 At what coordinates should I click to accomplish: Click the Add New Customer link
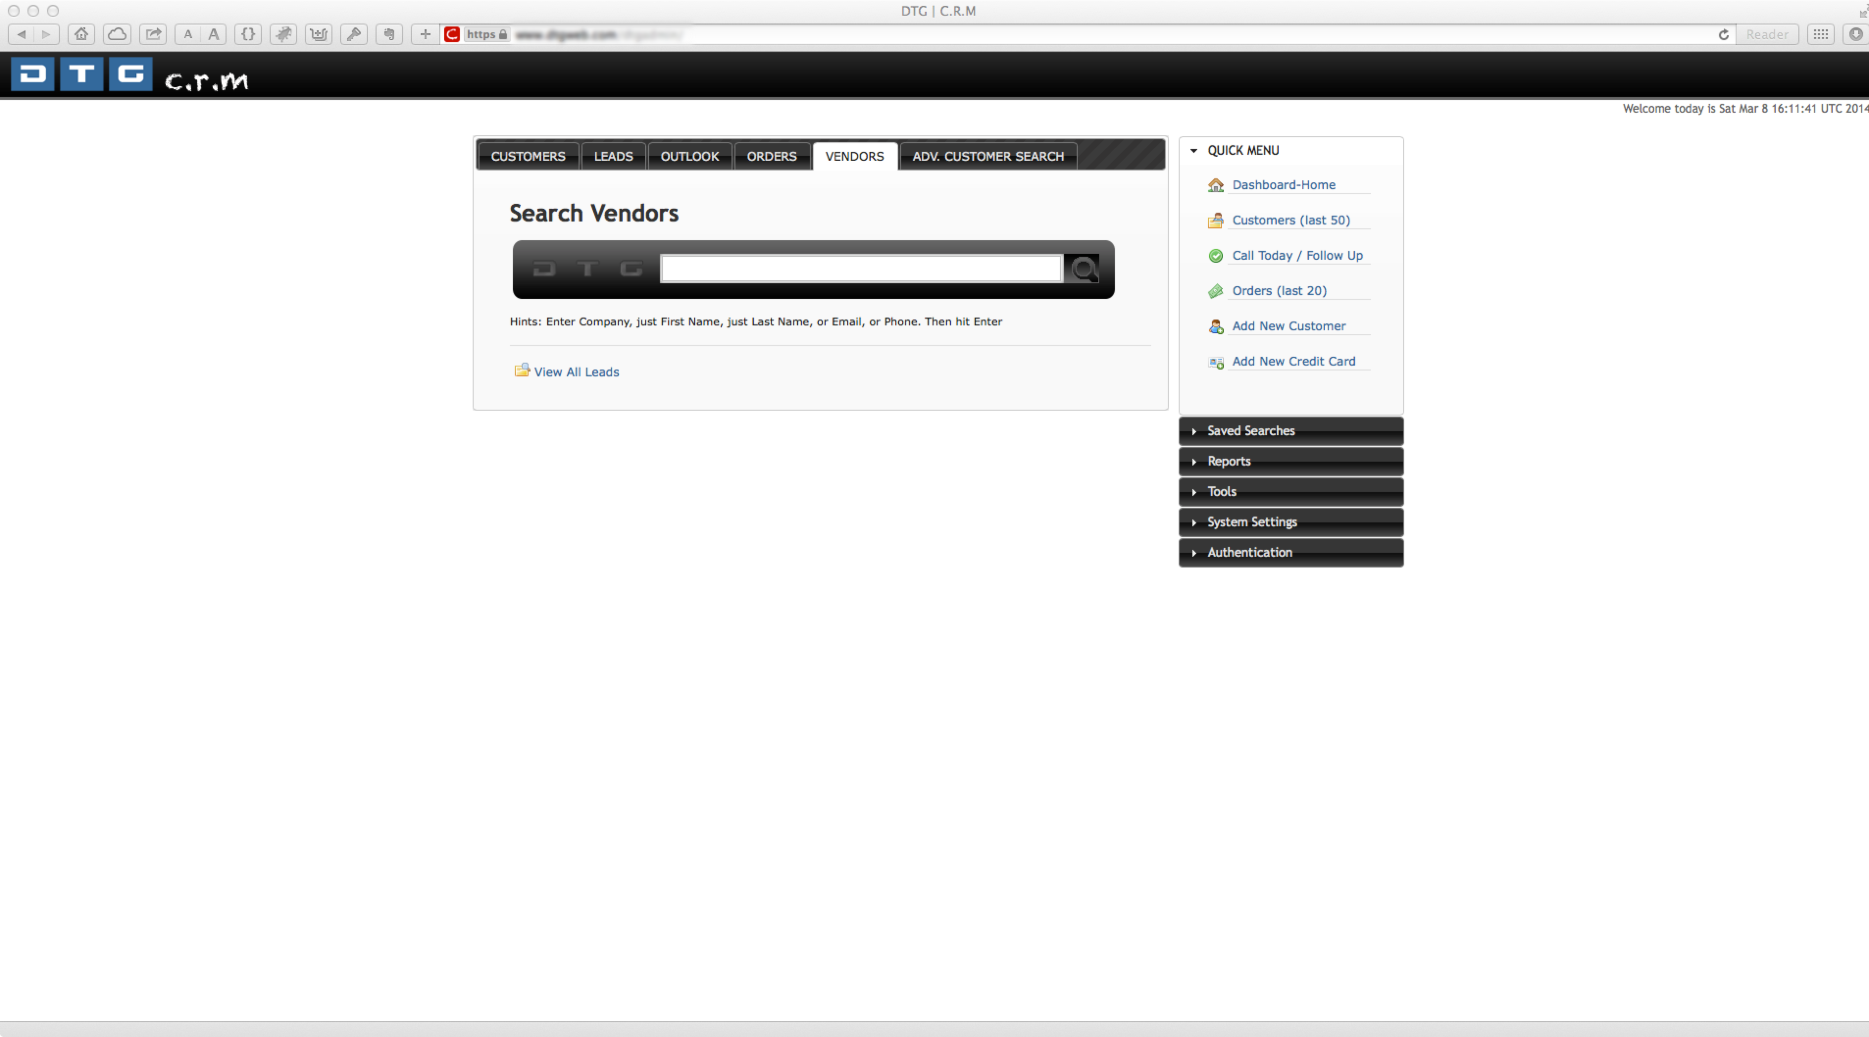pyautogui.click(x=1288, y=326)
